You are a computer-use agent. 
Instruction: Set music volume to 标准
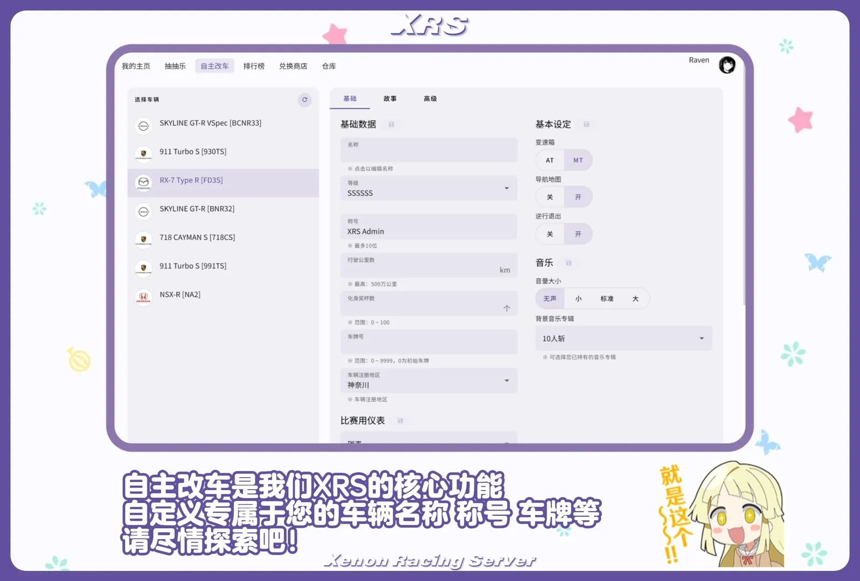(x=607, y=299)
